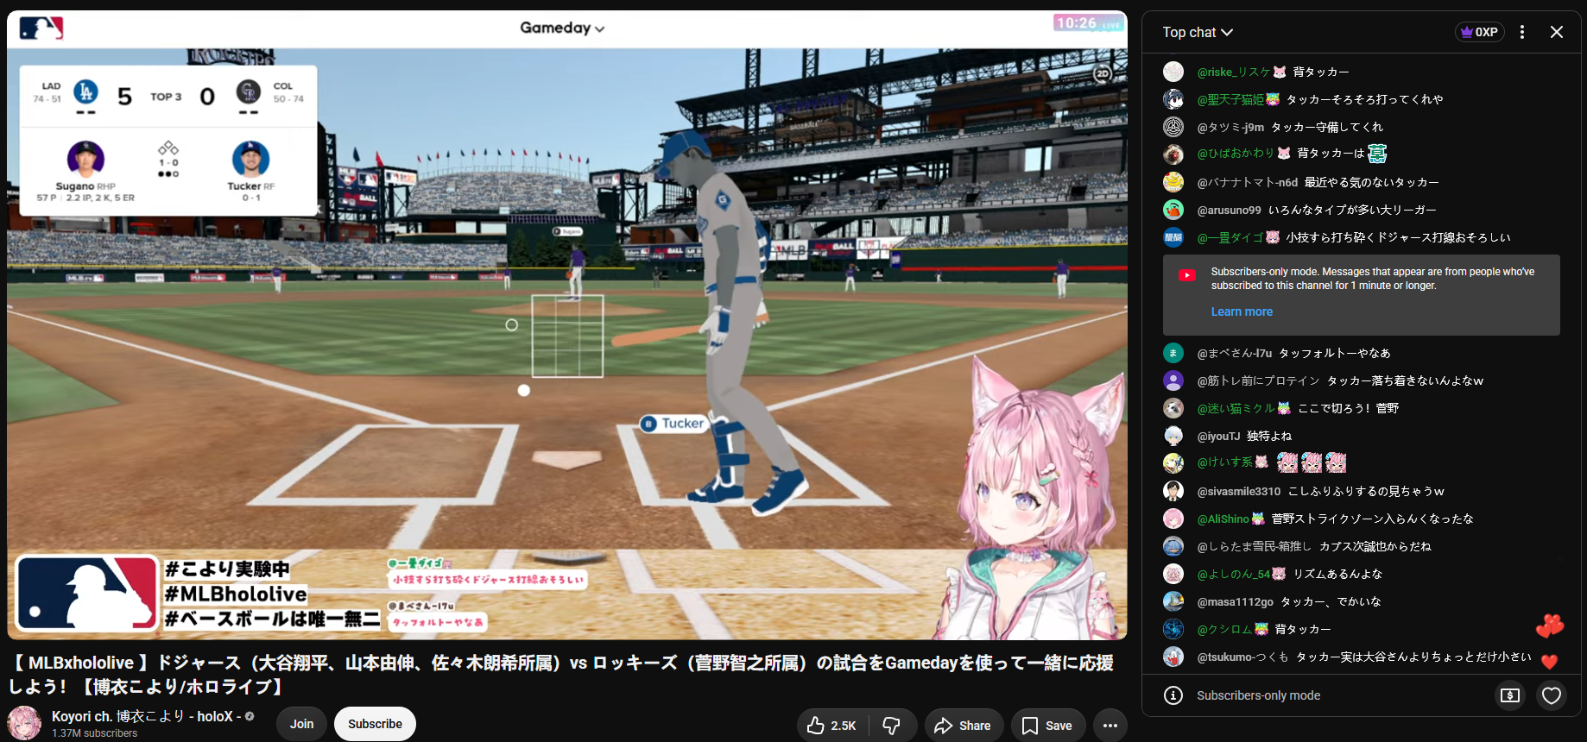Click batter Tucker's headshot
Viewport: 1587px width, 742px height.
250,159
